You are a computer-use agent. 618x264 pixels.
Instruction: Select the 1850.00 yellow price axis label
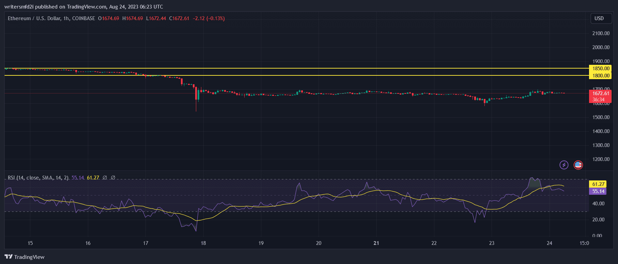click(x=601, y=69)
